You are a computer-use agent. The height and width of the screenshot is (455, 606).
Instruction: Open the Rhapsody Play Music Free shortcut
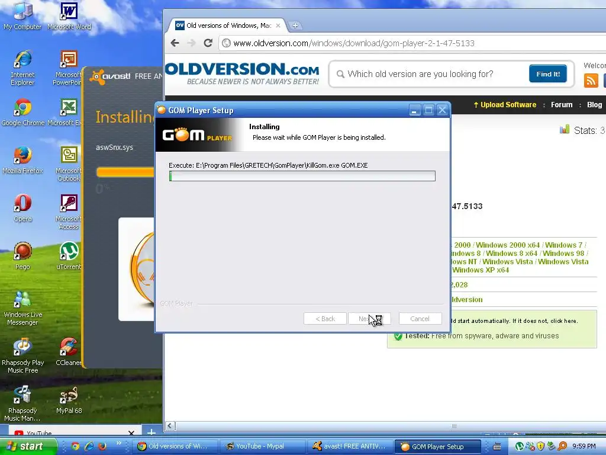(23, 355)
